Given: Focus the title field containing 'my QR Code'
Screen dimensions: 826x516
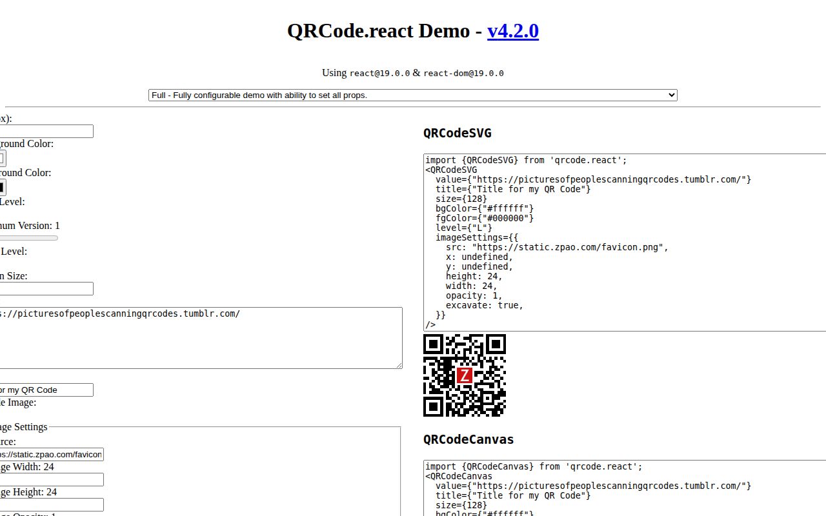Looking at the screenshot, I should pos(46,390).
